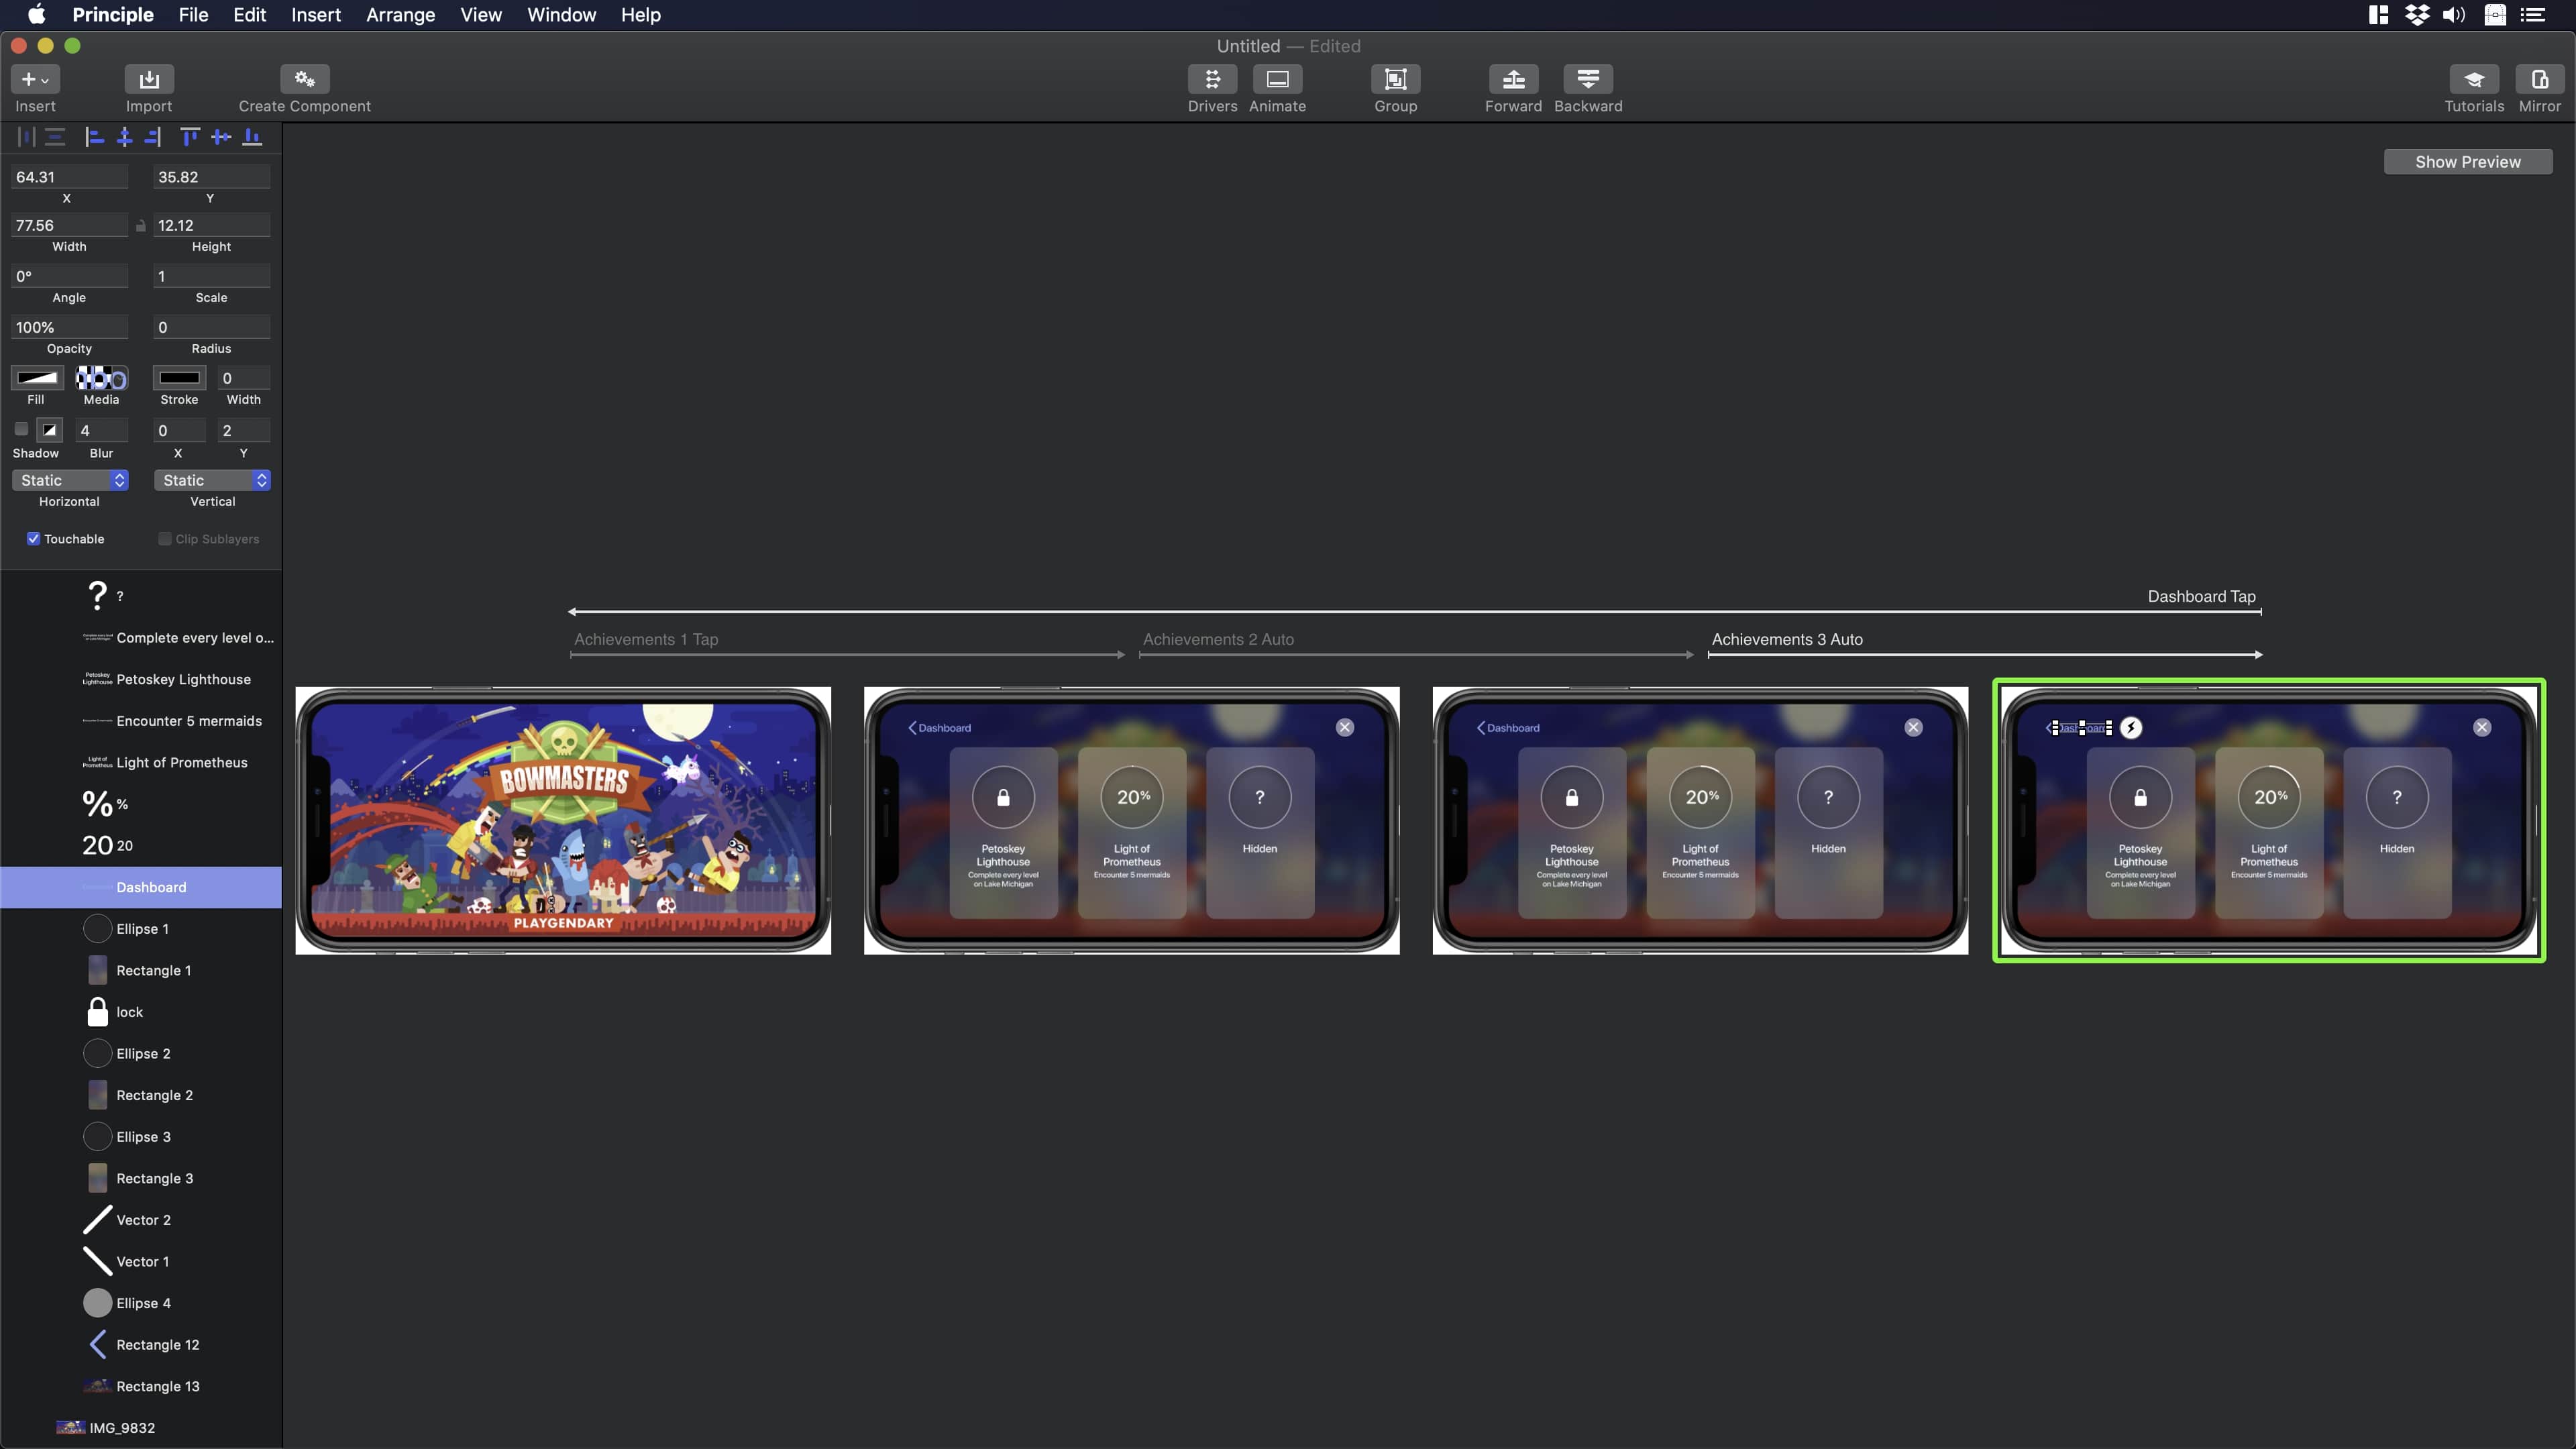Open the Arrange menu
This screenshot has height=1449, width=2576.
[400, 15]
